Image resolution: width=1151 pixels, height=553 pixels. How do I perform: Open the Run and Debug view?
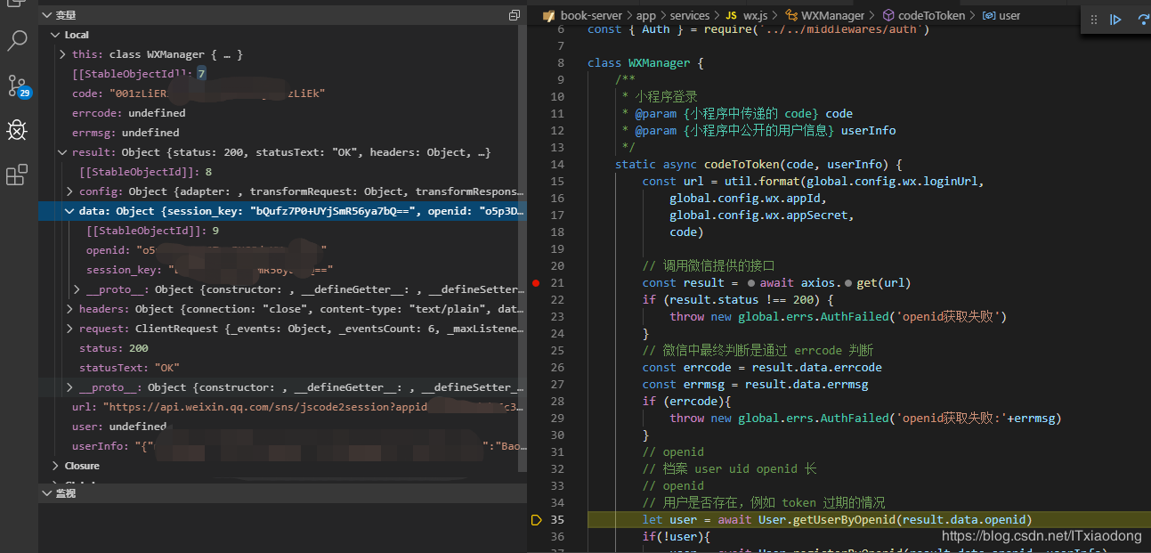[x=17, y=130]
